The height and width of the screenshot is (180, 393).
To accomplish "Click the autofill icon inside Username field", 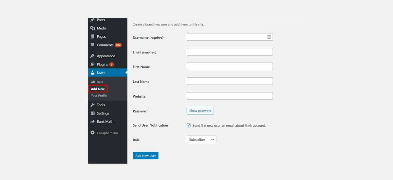I will click(x=269, y=37).
